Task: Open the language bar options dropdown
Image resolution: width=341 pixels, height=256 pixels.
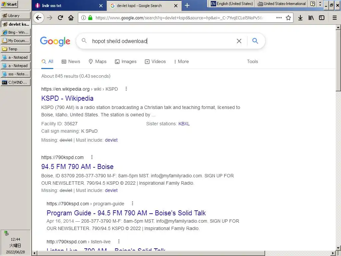Action: click(320, 4)
